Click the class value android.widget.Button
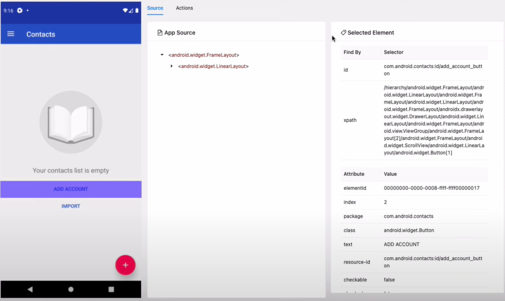Viewport: 505px width, 301px height. [x=408, y=230]
